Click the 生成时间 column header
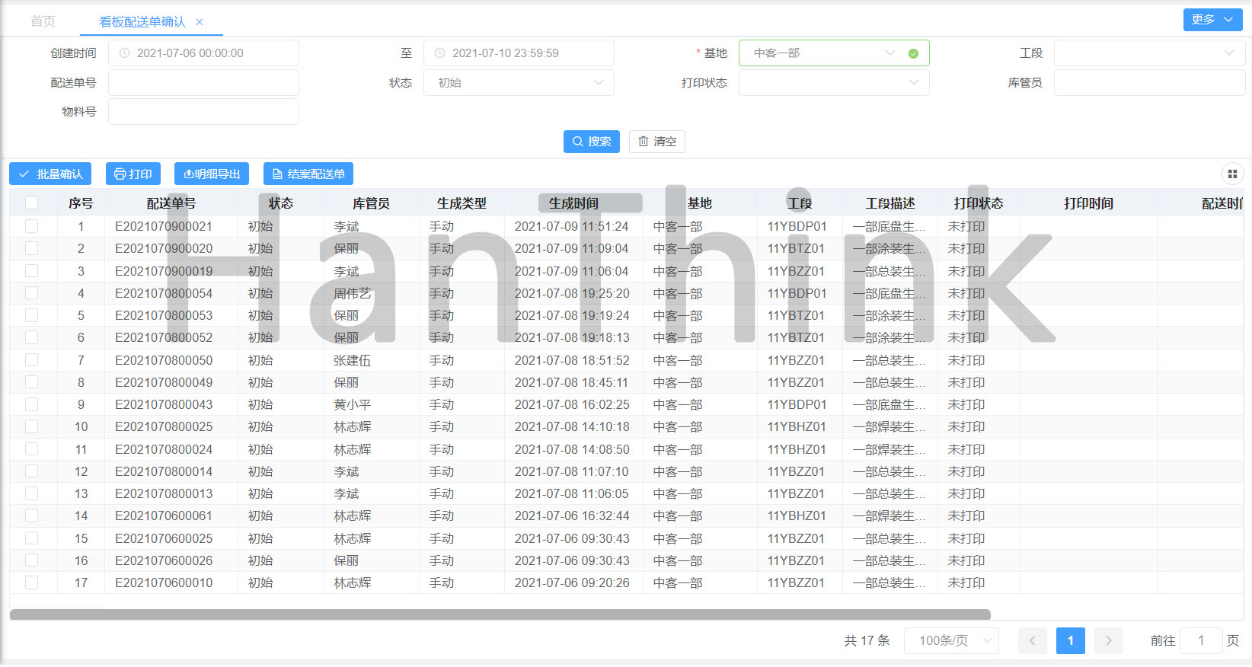This screenshot has width=1252, height=667. (573, 203)
